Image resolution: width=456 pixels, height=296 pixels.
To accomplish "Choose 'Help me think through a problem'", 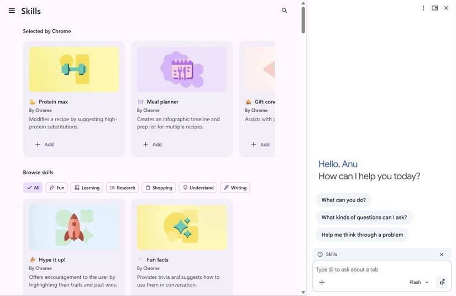I will (363, 235).
